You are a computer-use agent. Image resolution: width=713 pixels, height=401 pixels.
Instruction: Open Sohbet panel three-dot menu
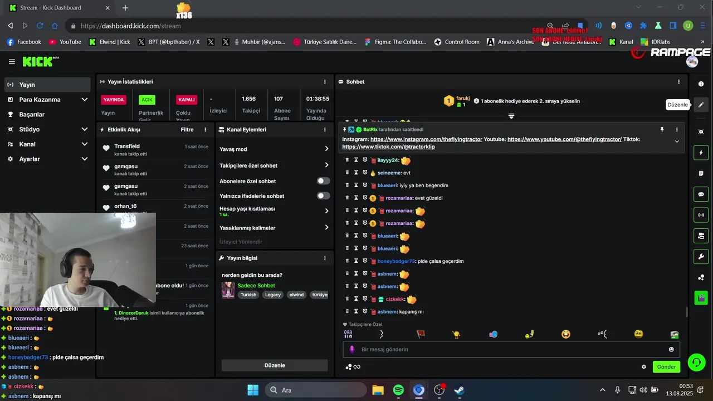(x=678, y=82)
